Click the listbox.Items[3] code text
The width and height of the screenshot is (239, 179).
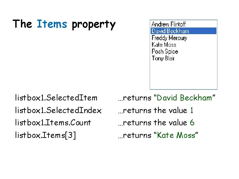click(45, 135)
